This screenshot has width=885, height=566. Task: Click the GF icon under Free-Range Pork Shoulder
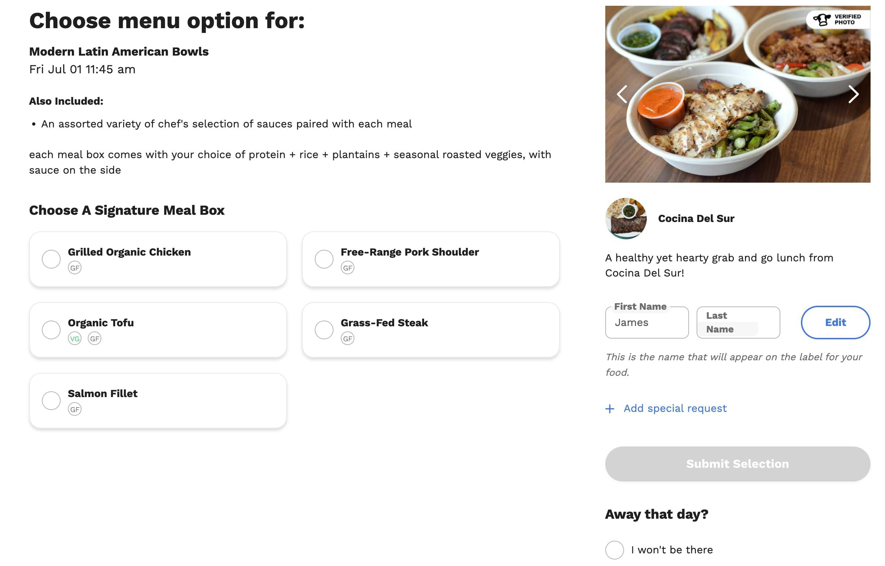click(x=347, y=268)
